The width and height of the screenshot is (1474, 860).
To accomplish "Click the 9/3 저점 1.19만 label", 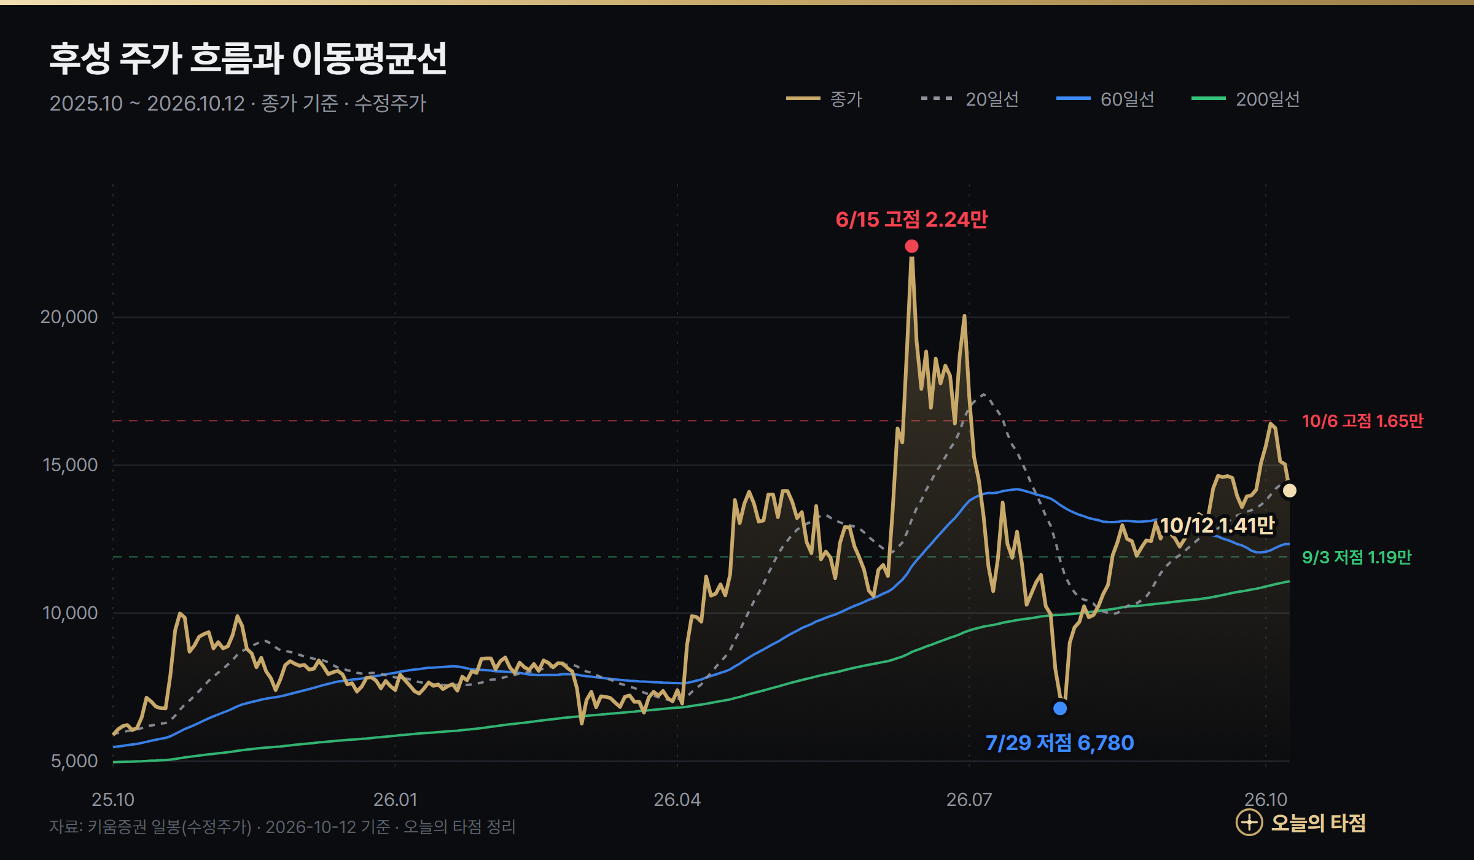I will pos(1357,557).
